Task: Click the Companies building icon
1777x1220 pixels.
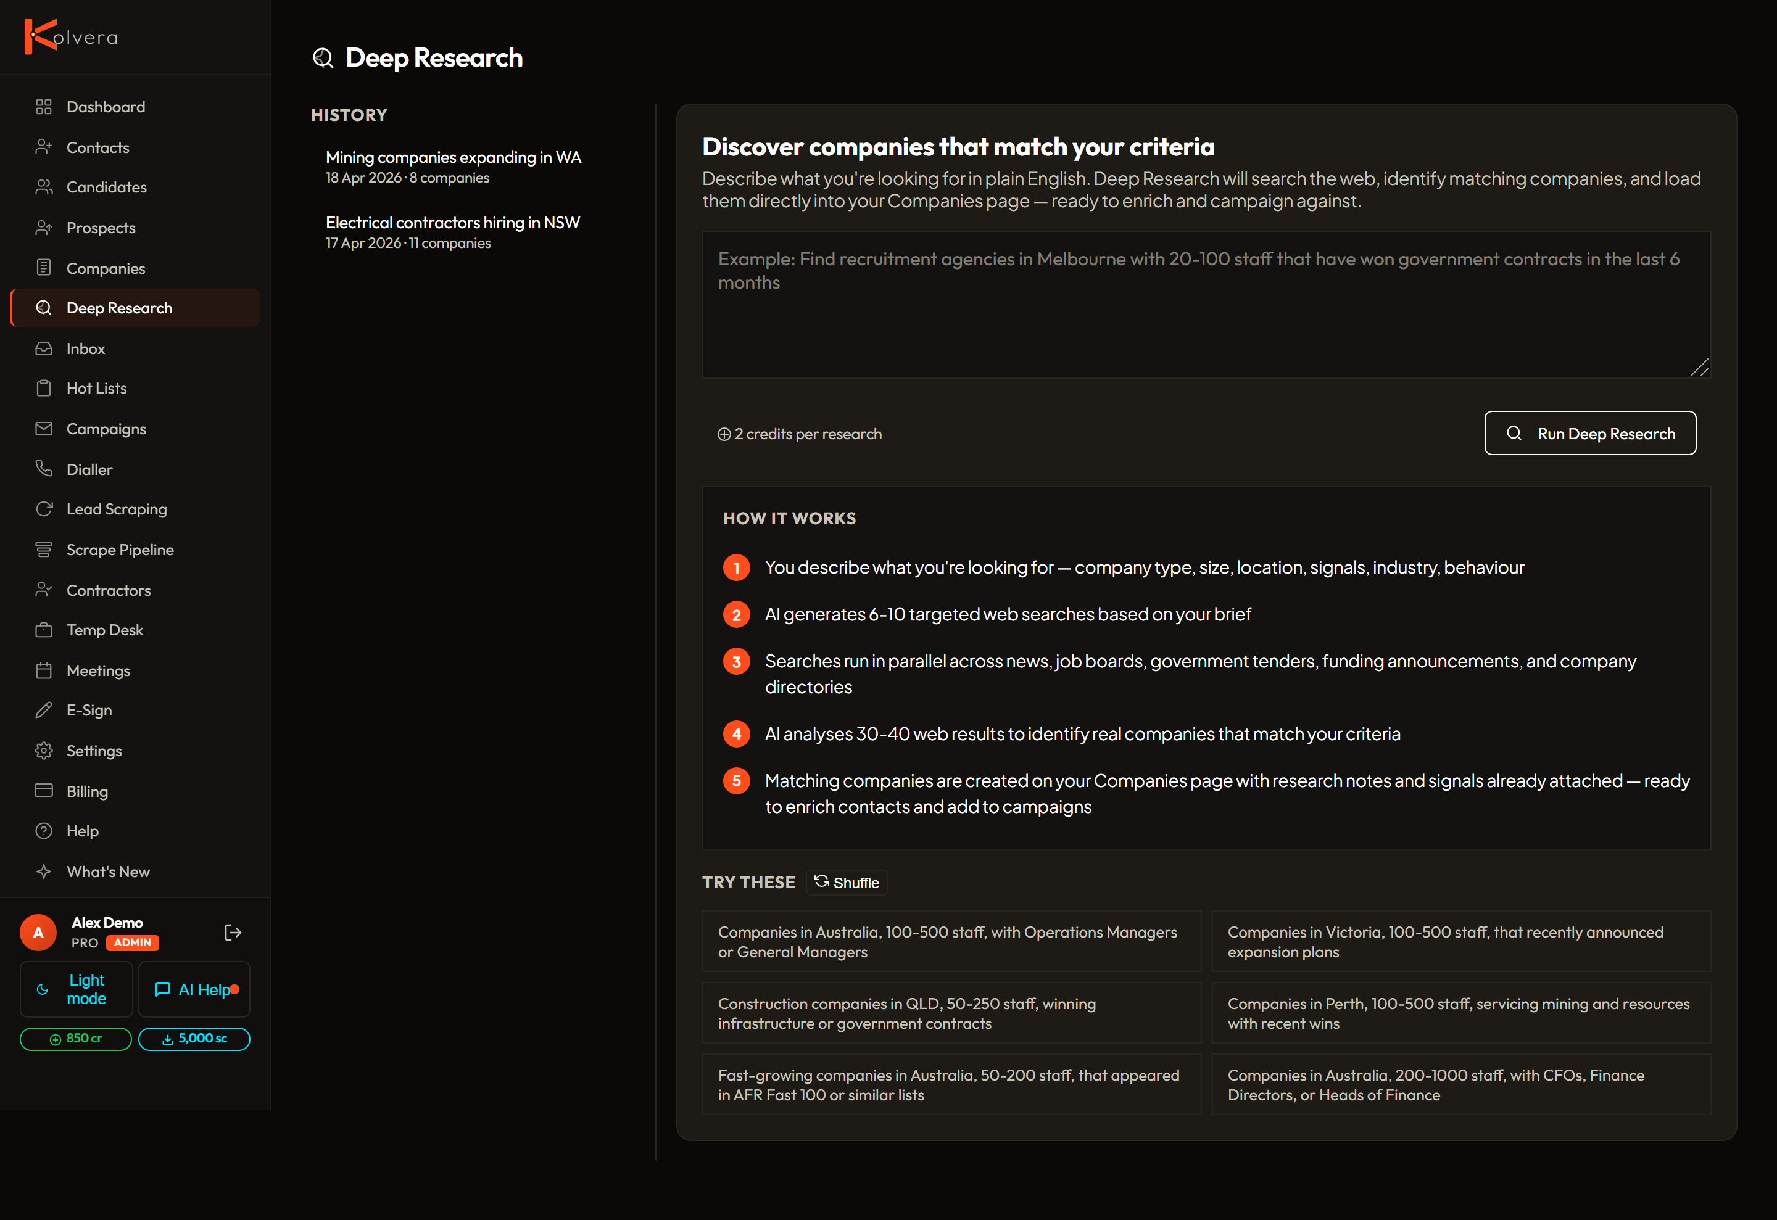Action: tap(44, 268)
